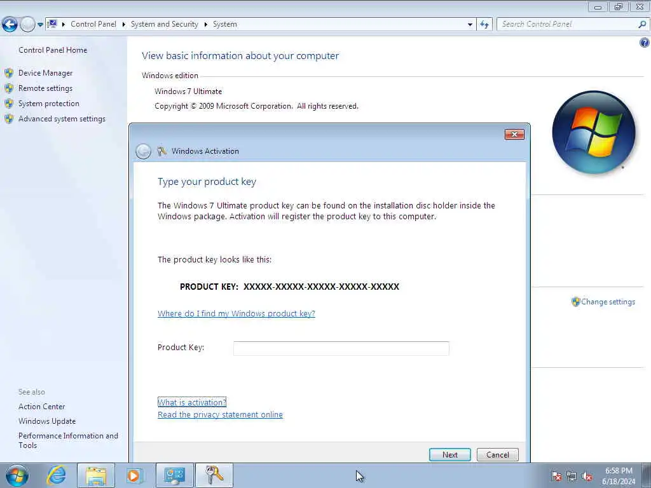Open the address bar history dropdown

click(470, 25)
